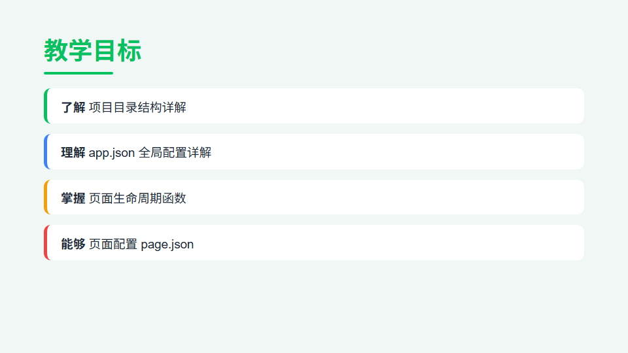Click empty white space inside the 能够 card
Screen dimensions: 628x353
pos(389,243)
